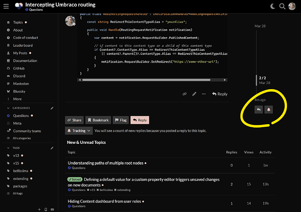This screenshot has height=212, width=301.
Task: Click the pink Reply topic button
Action: coord(140,120)
